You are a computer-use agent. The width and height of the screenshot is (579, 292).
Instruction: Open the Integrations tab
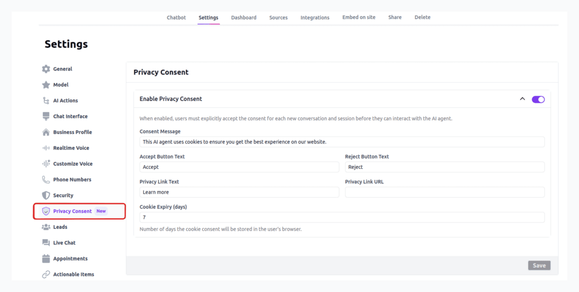point(315,17)
